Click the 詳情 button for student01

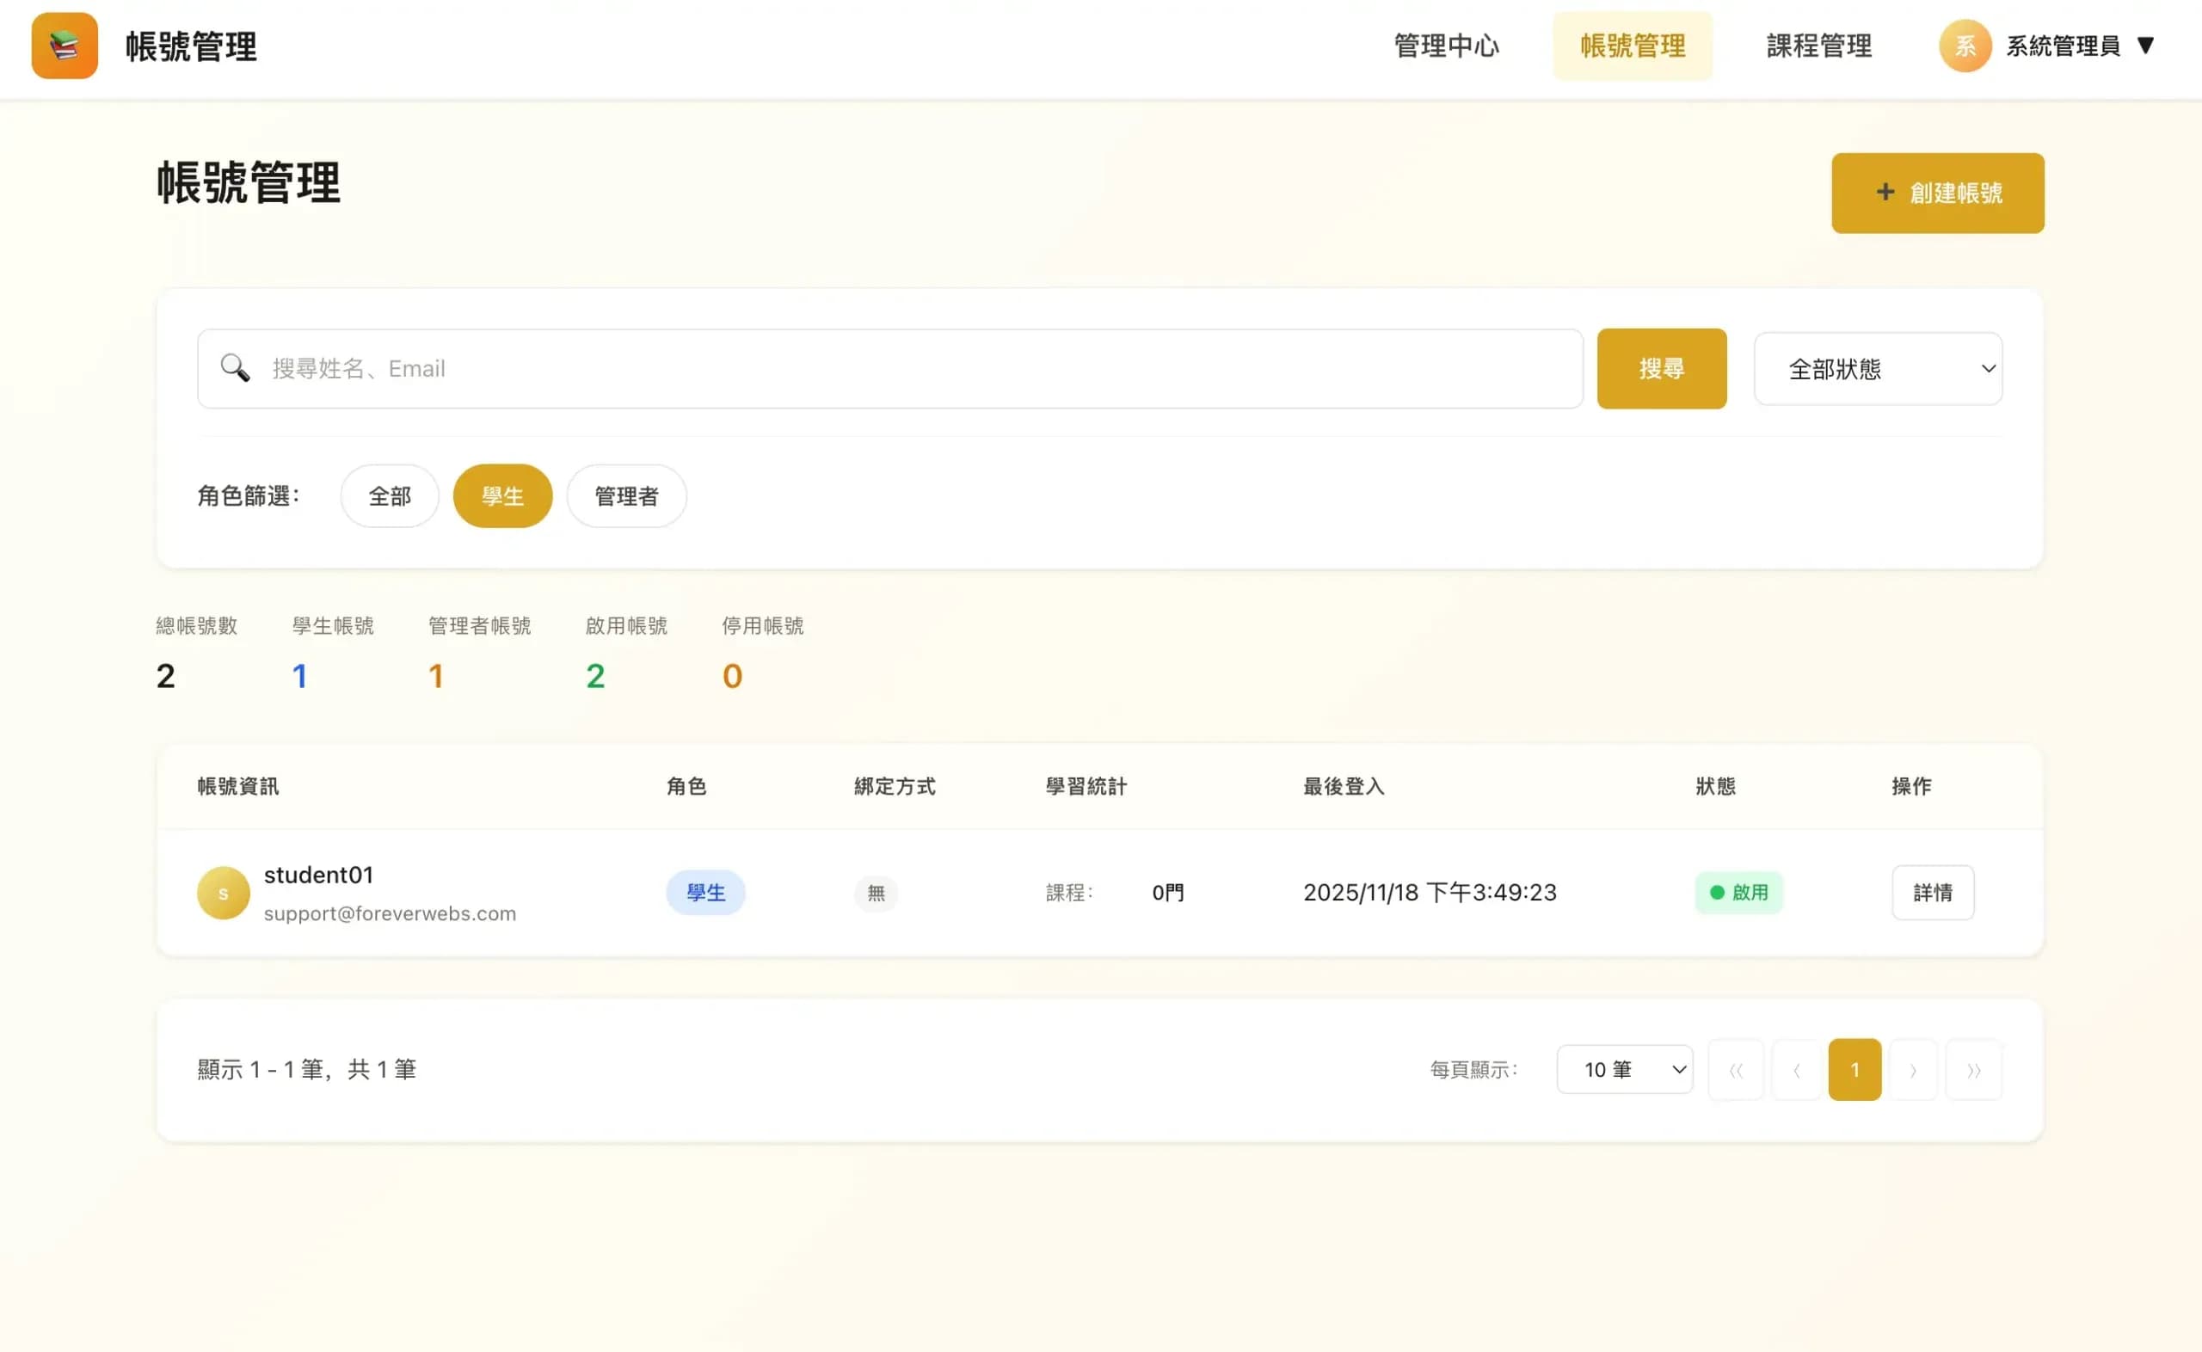point(1932,892)
